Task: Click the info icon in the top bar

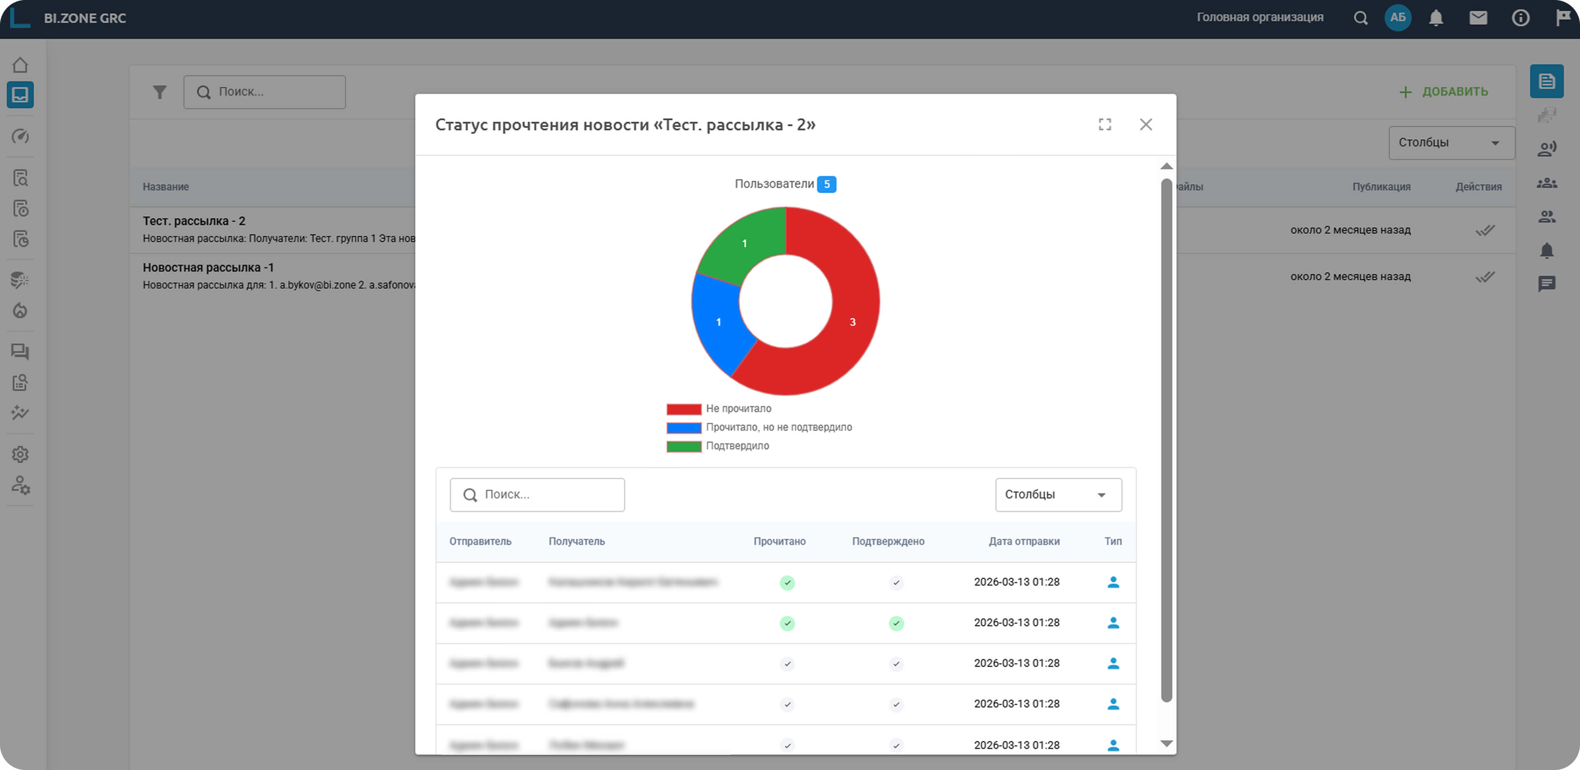Action: click(1520, 18)
